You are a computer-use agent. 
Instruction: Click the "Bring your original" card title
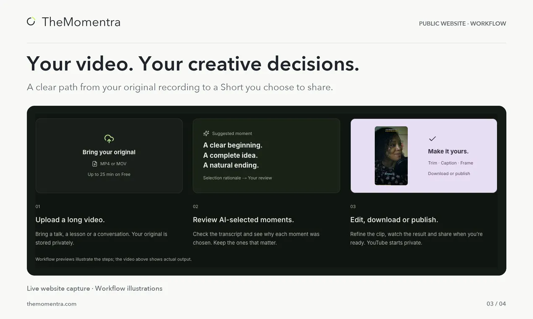[x=109, y=152]
